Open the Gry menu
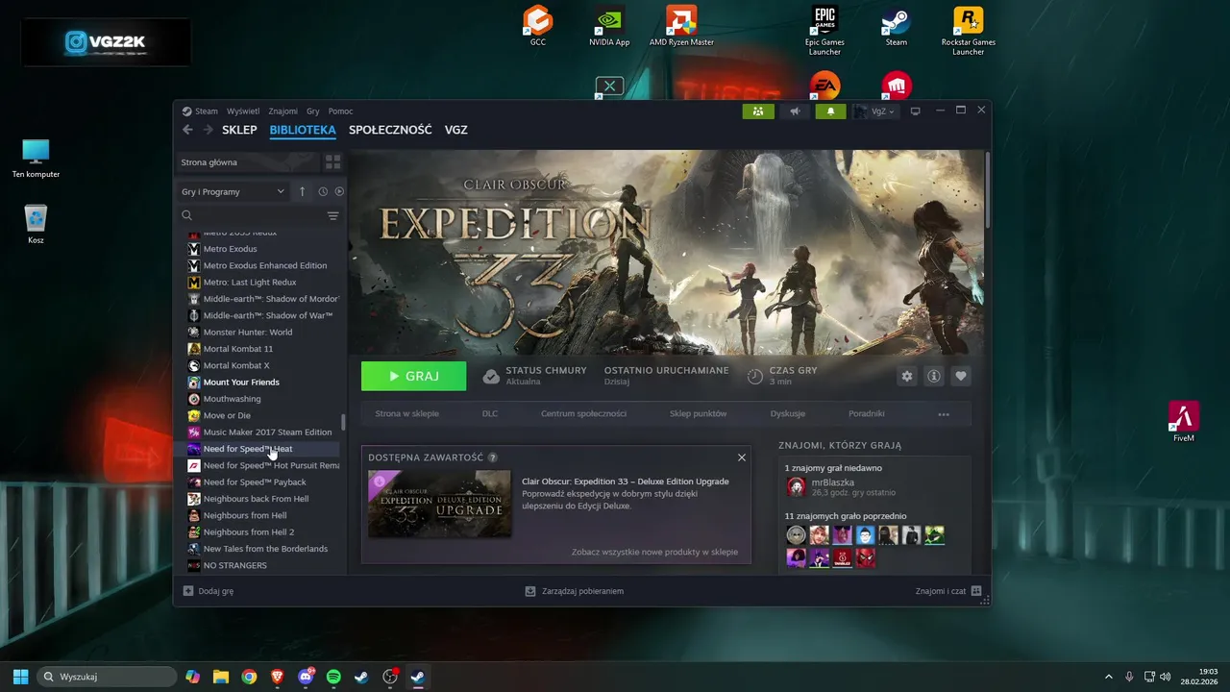This screenshot has height=692, width=1230. tap(313, 111)
